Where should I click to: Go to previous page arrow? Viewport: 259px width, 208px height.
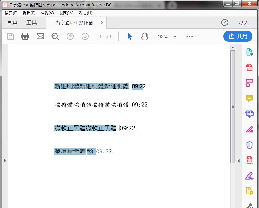(70, 36)
